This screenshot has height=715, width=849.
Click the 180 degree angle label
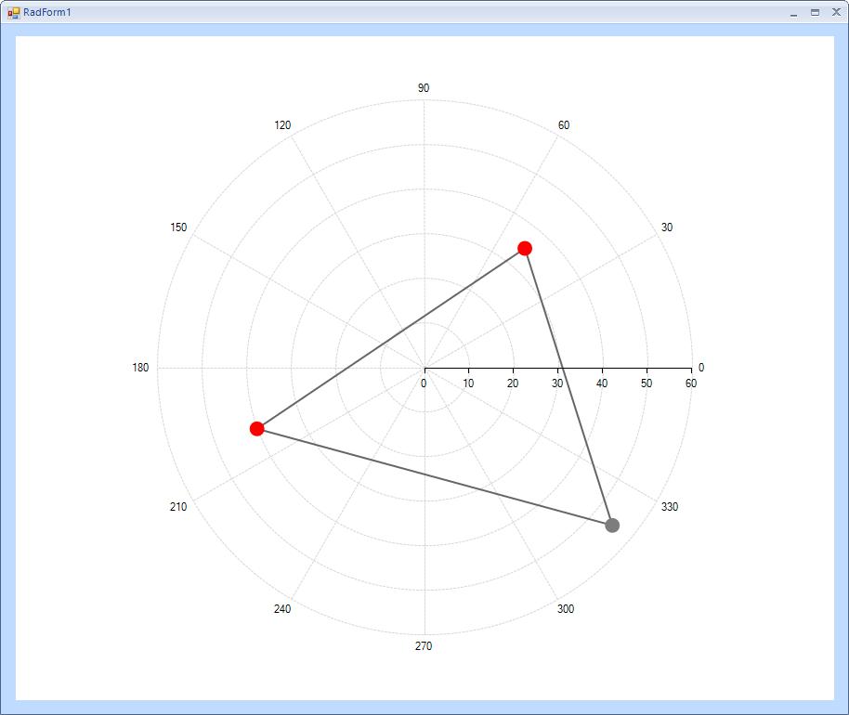(140, 368)
